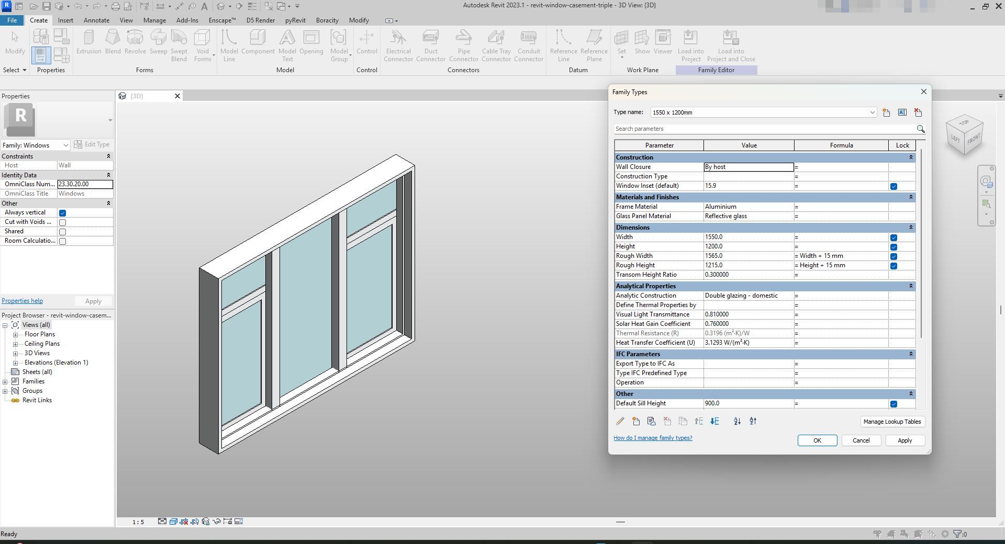
Task: Open the Manage ribbon tab
Action: click(x=154, y=20)
